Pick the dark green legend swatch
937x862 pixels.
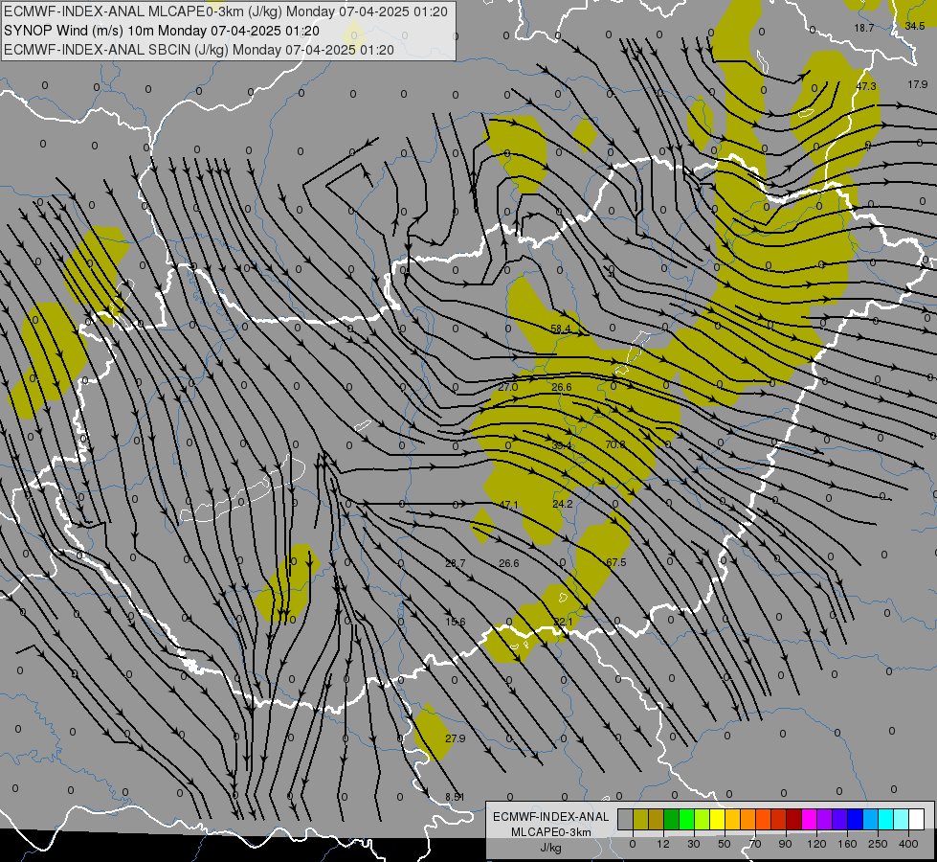coord(672,819)
